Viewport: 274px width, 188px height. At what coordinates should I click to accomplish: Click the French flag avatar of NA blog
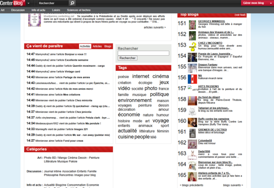[192, 79]
